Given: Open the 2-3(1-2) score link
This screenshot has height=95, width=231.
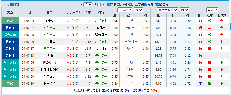Looking at the screenshot, I should coord(73,35).
